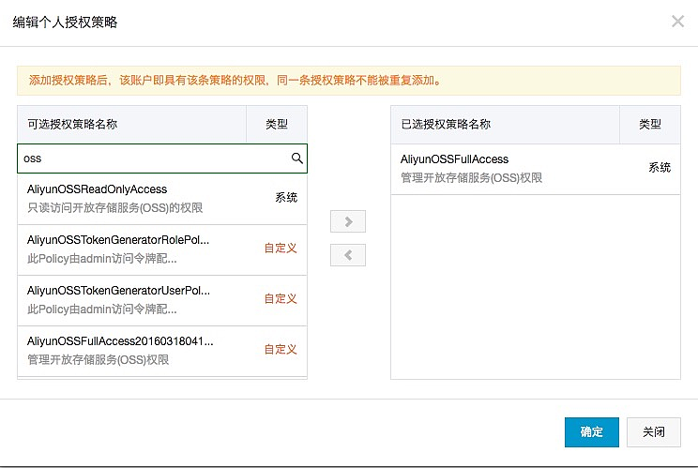Select AliyunOSSFullAccess in selected policies list
Screen dimensions: 698x468
click(x=507, y=169)
